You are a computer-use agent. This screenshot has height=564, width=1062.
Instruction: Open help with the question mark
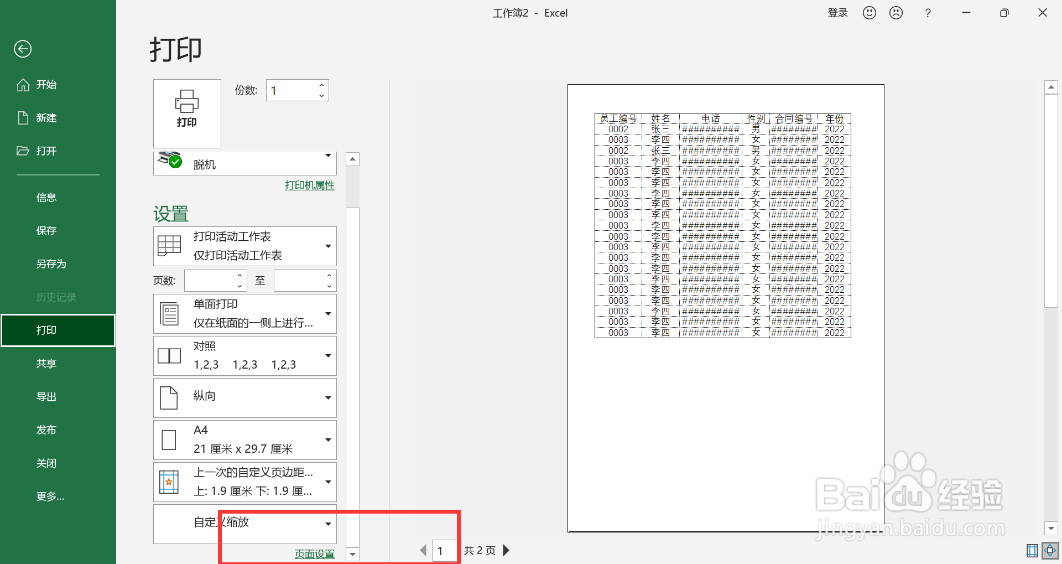point(928,13)
